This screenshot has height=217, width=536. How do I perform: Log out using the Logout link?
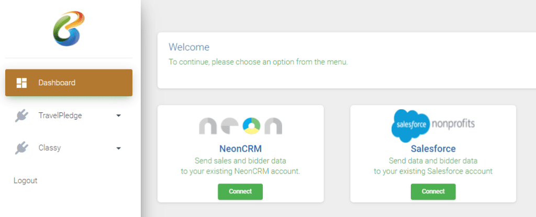pos(26,180)
